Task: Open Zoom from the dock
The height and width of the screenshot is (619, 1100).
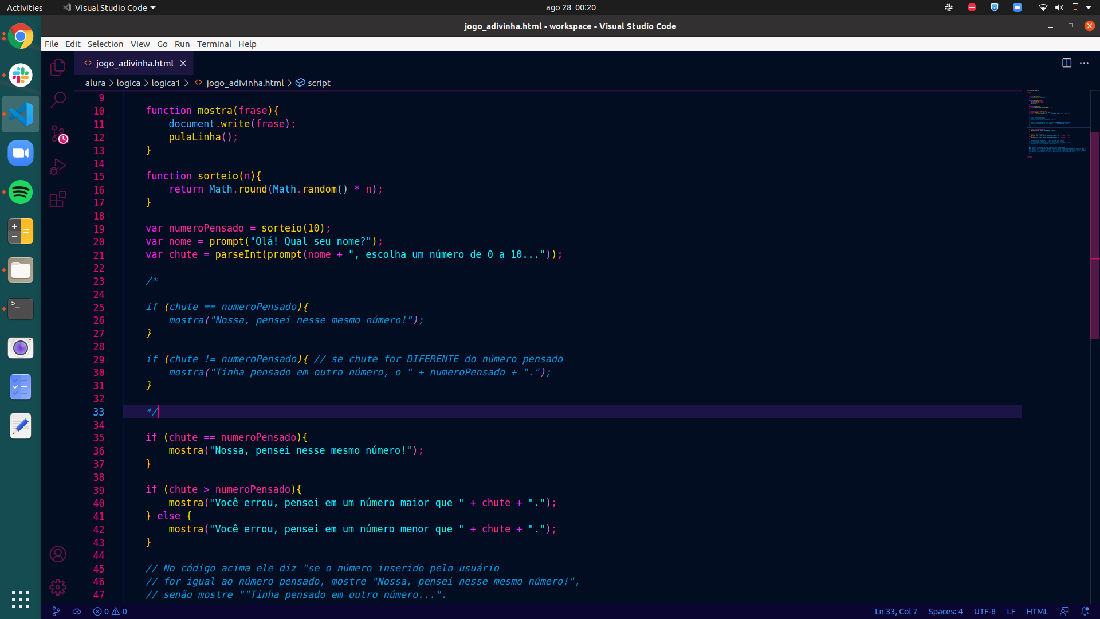Action: [x=21, y=153]
